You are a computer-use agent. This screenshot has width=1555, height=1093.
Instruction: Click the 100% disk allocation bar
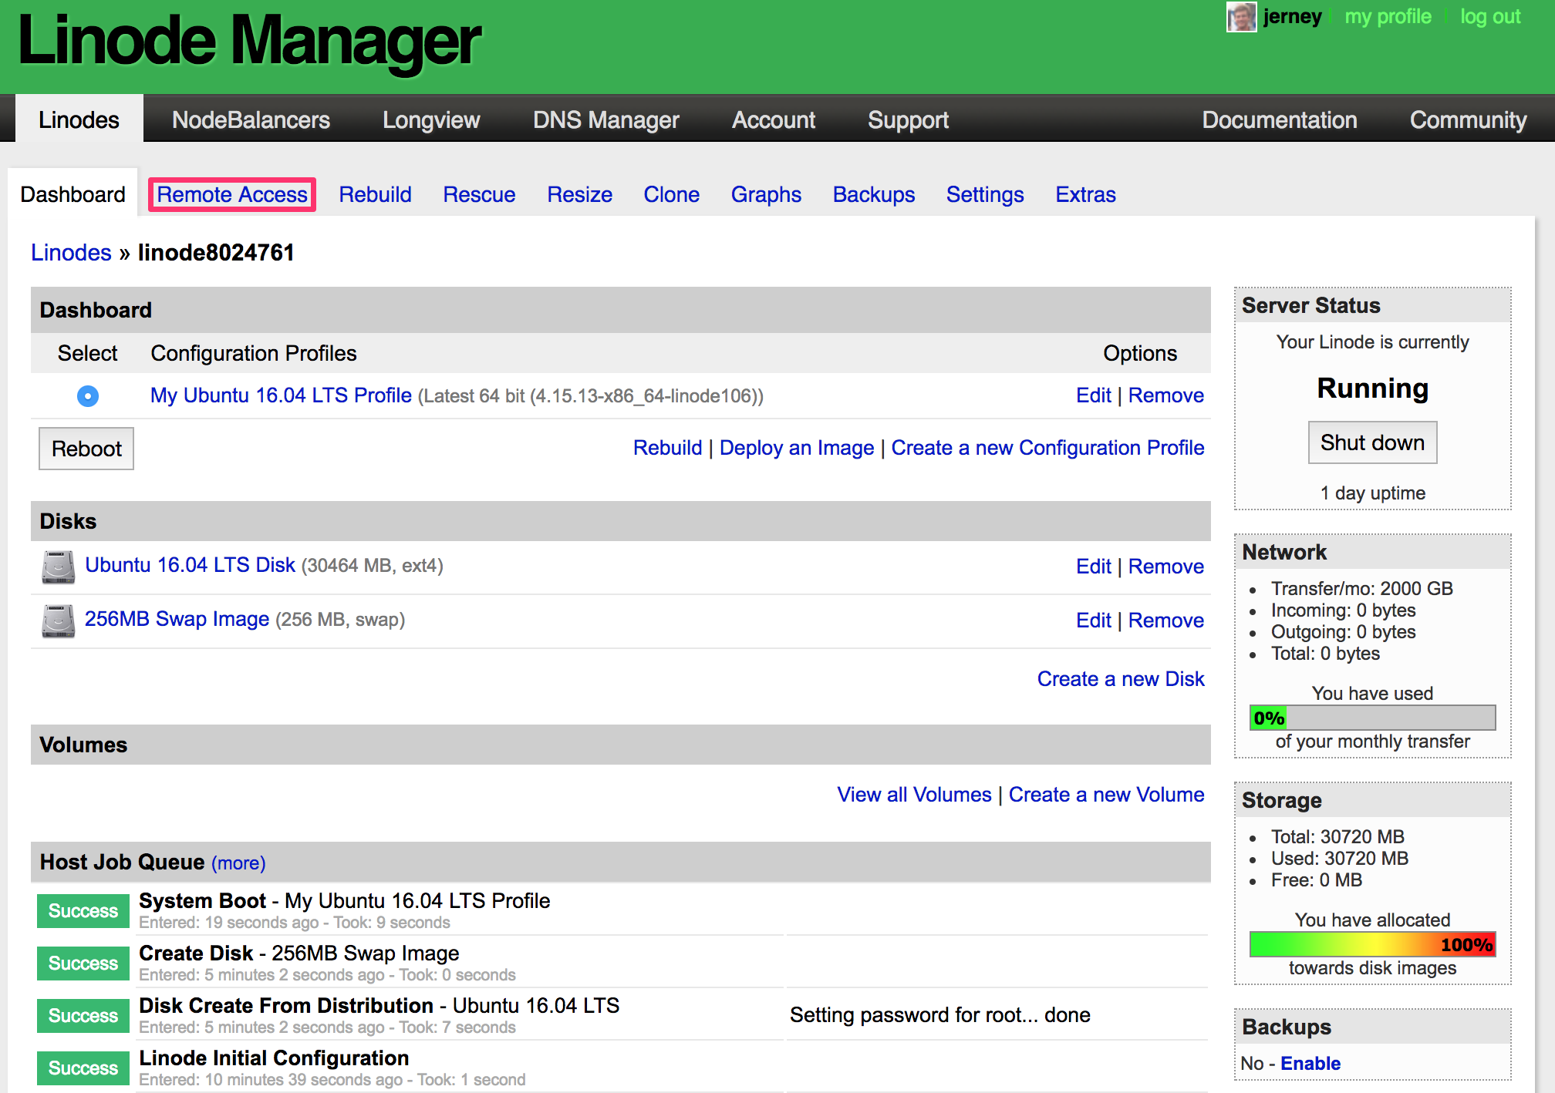1372,944
